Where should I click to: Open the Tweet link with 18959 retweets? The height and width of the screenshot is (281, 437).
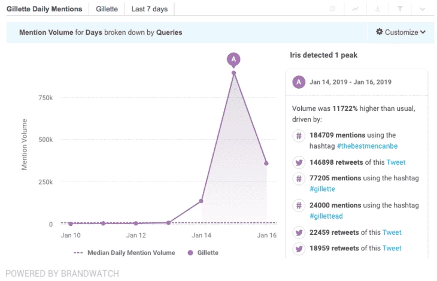point(392,248)
